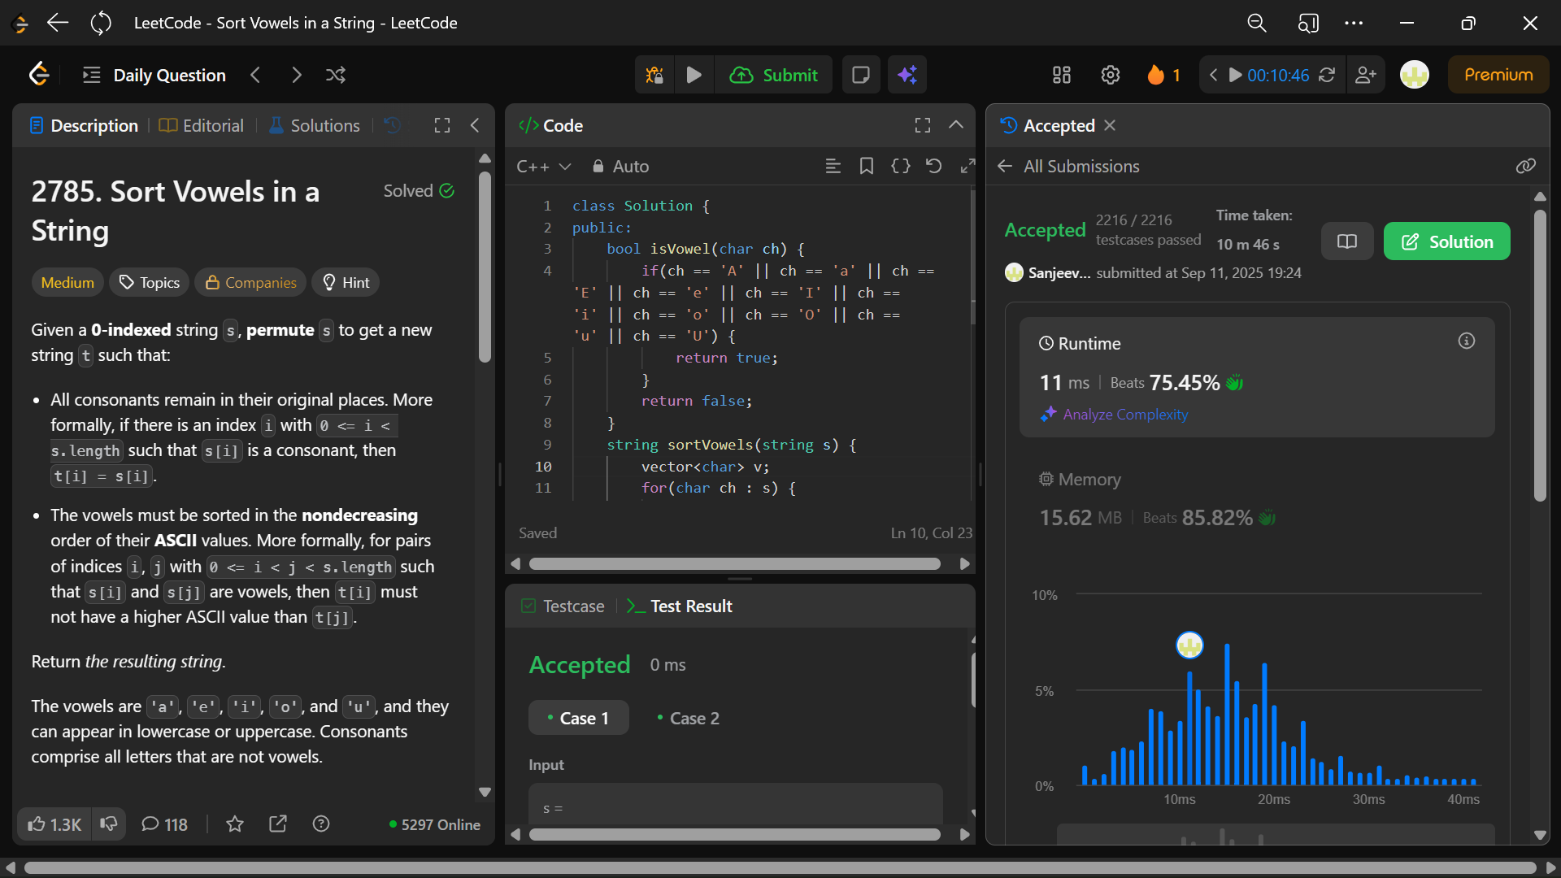Viewport: 1561px width, 878px height.
Task: Open the notes sticky icon
Action: [x=860, y=75]
